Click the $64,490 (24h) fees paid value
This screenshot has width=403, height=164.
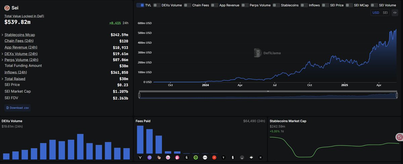[x=254, y=121]
